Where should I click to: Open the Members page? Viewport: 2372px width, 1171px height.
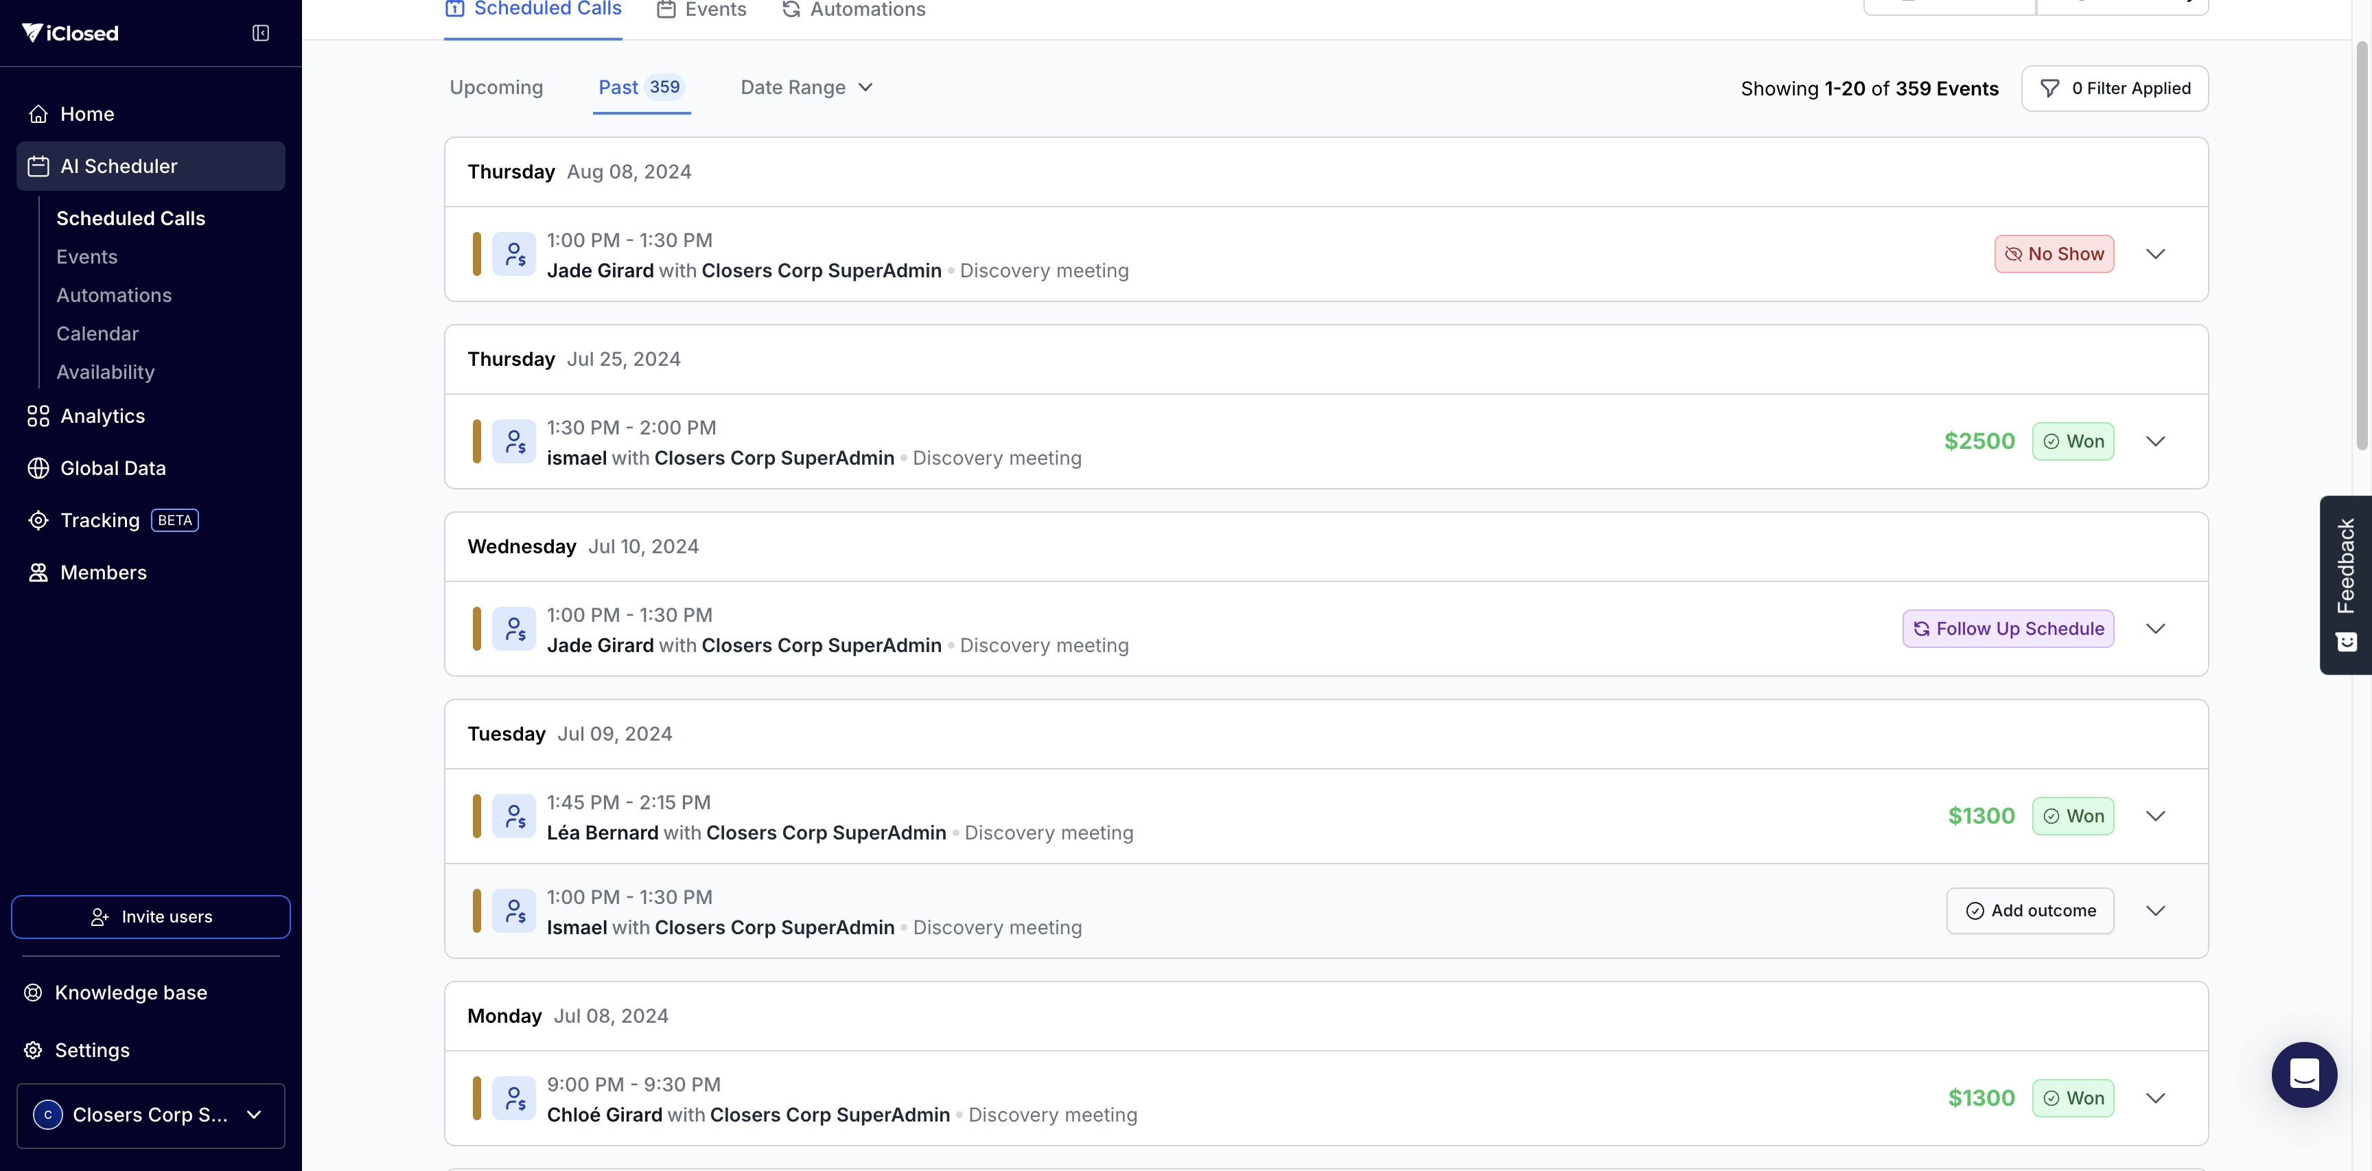tap(103, 572)
